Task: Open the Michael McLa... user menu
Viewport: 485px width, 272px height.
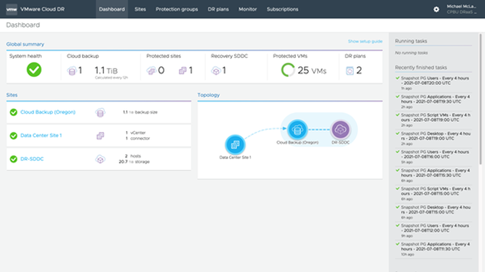Action: [462, 9]
